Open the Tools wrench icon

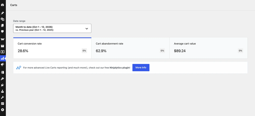(x=2, y=98)
